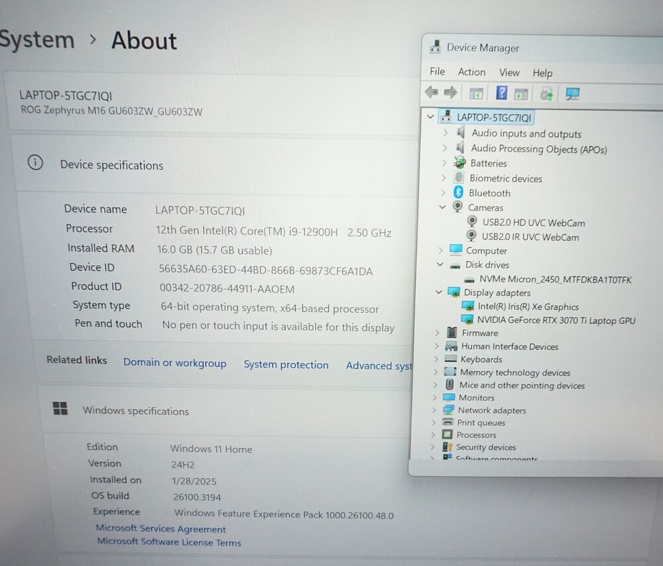Viewport: 663px width, 566px height.
Task: Click the Batteries category icon
Action: (x=459, y=162)
